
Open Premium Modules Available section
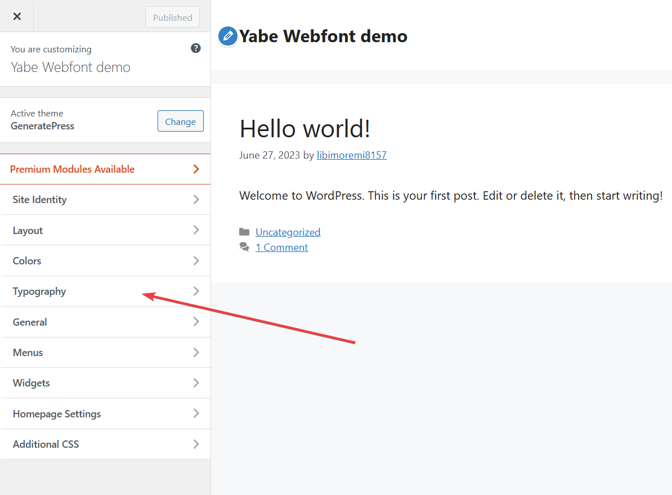tap(105, 169)
